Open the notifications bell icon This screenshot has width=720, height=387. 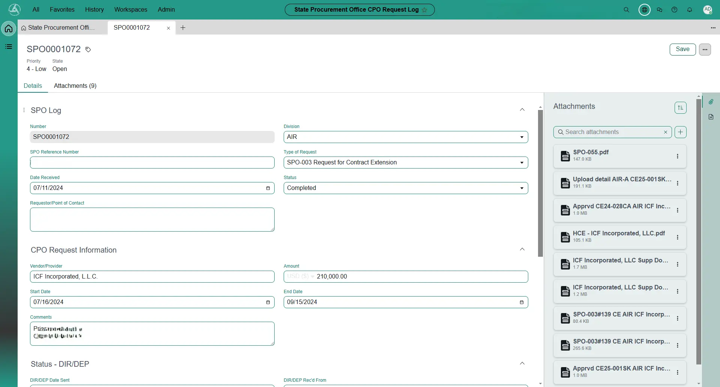pyautogui.click(x=690, y=10)
